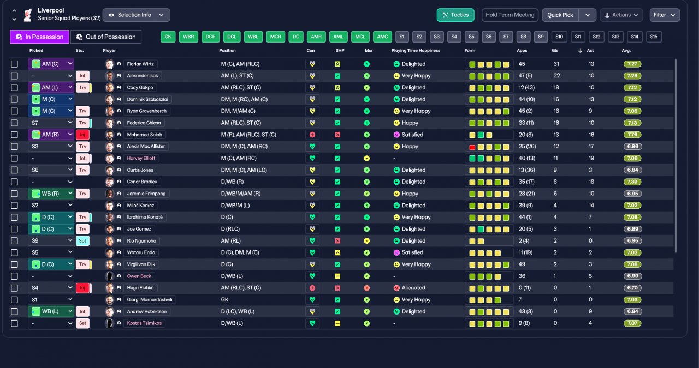Click Harvey Elliott's yellow morale icon

coord(367,158)
